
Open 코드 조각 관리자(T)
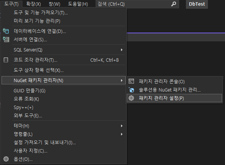pyautogui.click(x=64, y=60)
